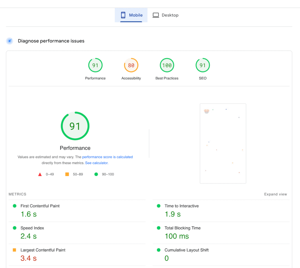Image resolution: width=300 pixels, height=268 pixels.
Task: Click the 90–100 legend range text
Action: coord(108,174)
